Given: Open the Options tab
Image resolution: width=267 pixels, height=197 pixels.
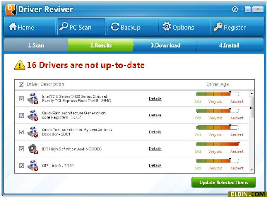Looking at the screenshot, I should [x=184, y=27].
